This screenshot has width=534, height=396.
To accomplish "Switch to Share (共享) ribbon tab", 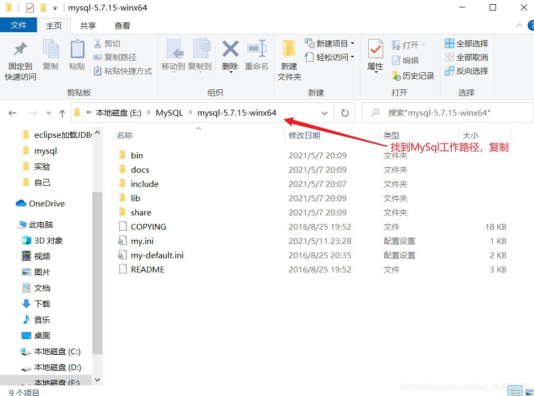I will click(88, 25).
